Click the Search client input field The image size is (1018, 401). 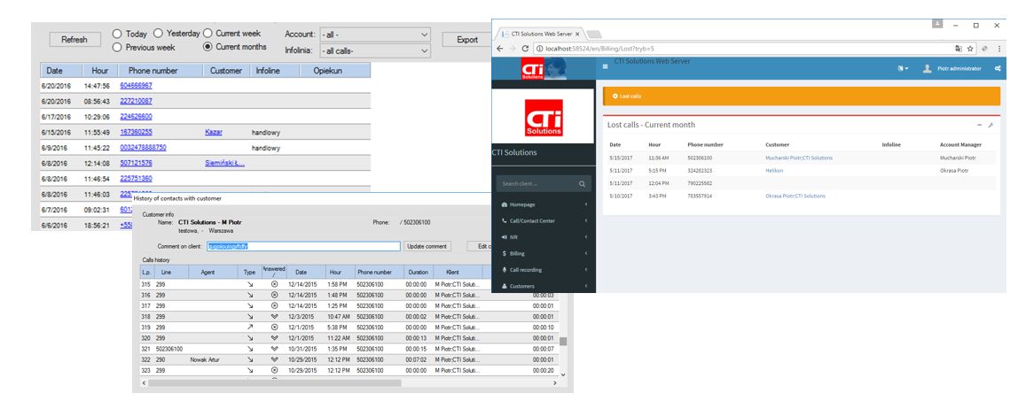coord(538,185)
